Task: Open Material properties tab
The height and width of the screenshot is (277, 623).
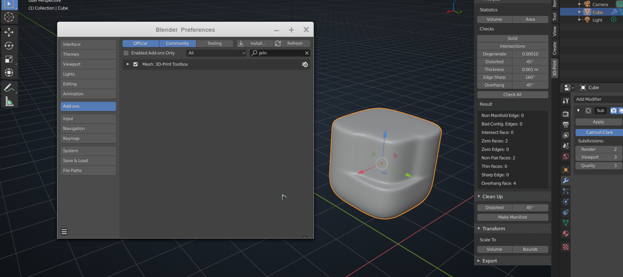Action: pos(566,233)
